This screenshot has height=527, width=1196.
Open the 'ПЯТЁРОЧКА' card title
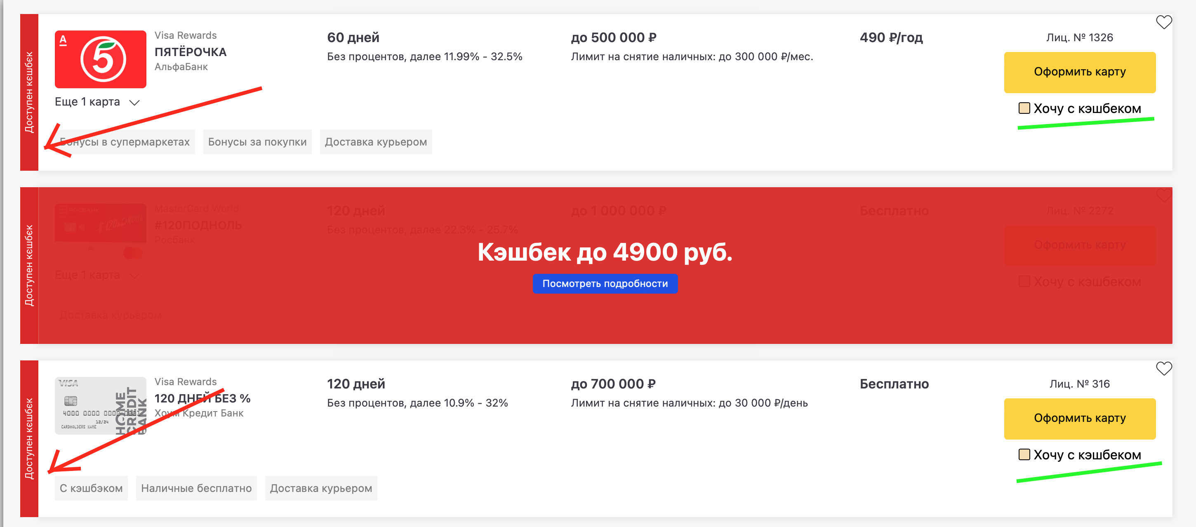pos(191,52)
